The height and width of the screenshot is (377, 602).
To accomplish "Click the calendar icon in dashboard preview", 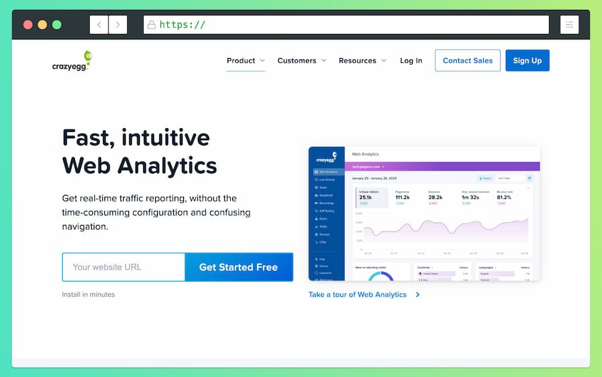I will click(529, 178).
